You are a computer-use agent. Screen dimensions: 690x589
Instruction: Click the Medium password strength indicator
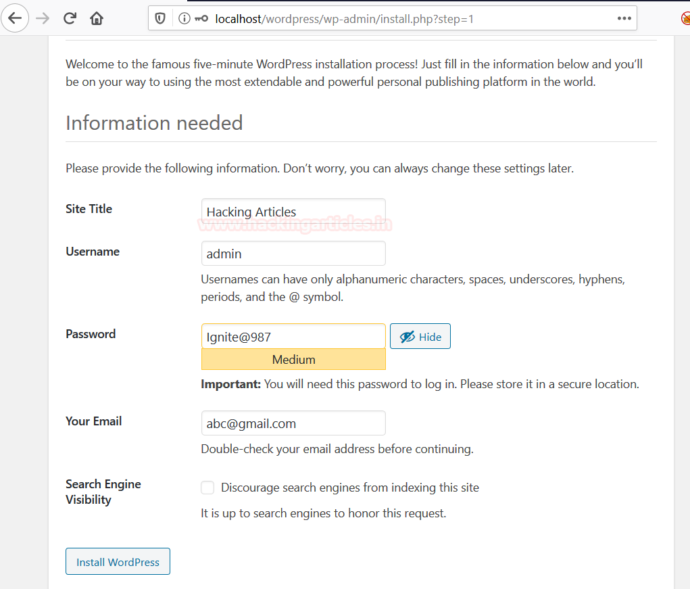[x=293, y=359]
